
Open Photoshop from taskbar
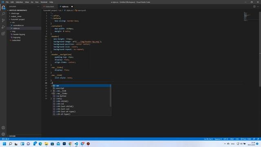(x=64, y=144)
